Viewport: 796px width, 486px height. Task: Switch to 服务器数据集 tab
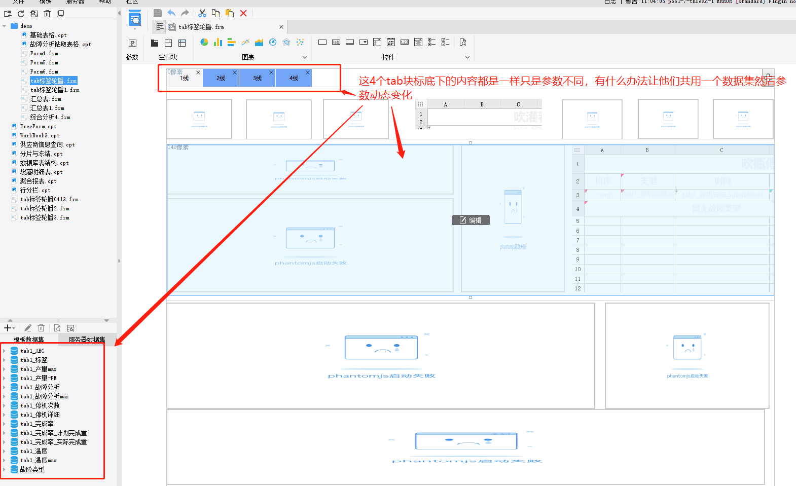click(x=87, y=340)
